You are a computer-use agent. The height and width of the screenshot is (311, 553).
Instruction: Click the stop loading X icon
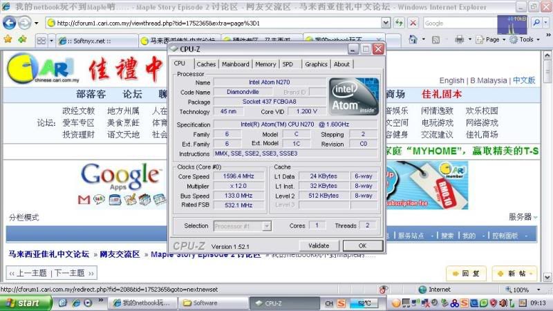413,23
